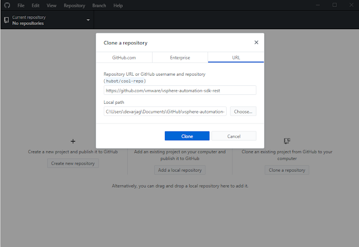Click the Choose... button
This screenshot has height=247, width=359.
pyautogui.click(x=243, y=111)
